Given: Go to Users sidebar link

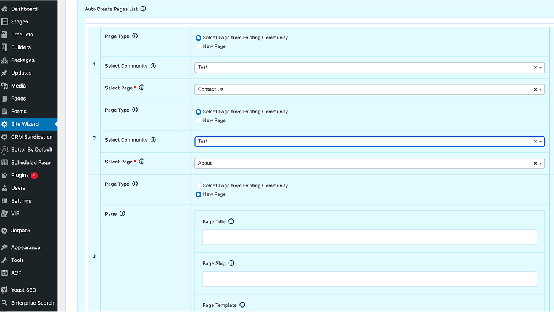Looking at the screenshot, I should click(x=18, y=188).
